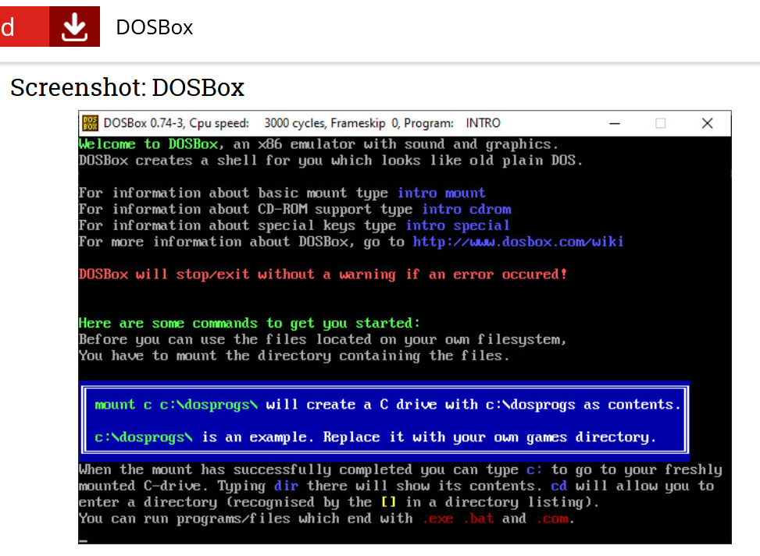Screen dimensions: 760x556
Task: Click the DOSBox app icon in the title bar
Action: [x=90, y=123]
